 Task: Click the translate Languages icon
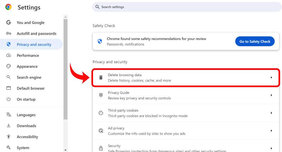[9, 115]
